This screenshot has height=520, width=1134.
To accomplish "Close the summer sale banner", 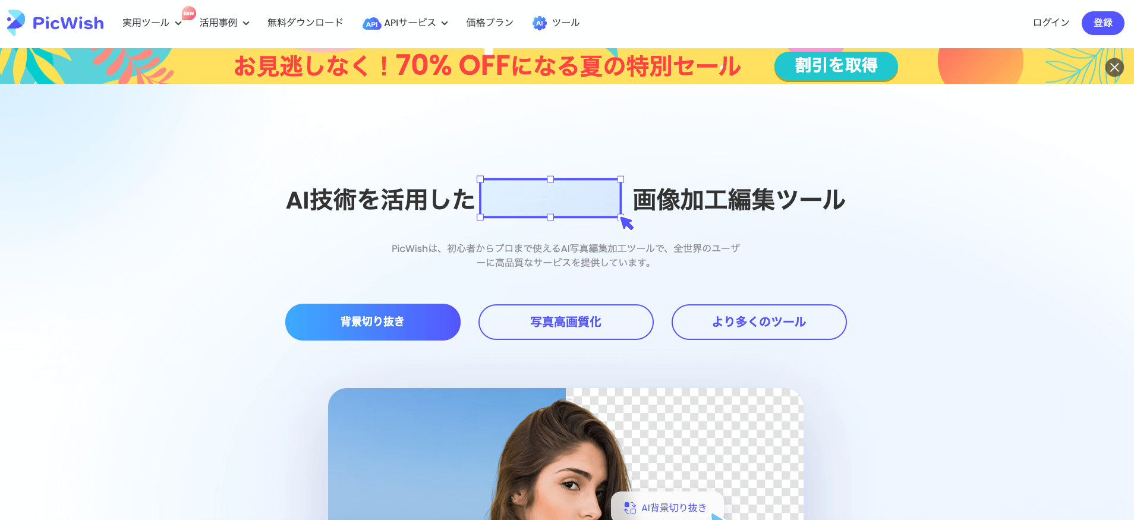I will click(1114, 67).
